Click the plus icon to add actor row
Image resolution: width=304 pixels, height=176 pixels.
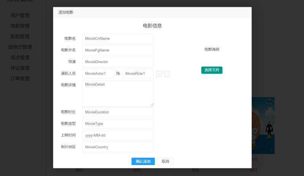[159, 74]
